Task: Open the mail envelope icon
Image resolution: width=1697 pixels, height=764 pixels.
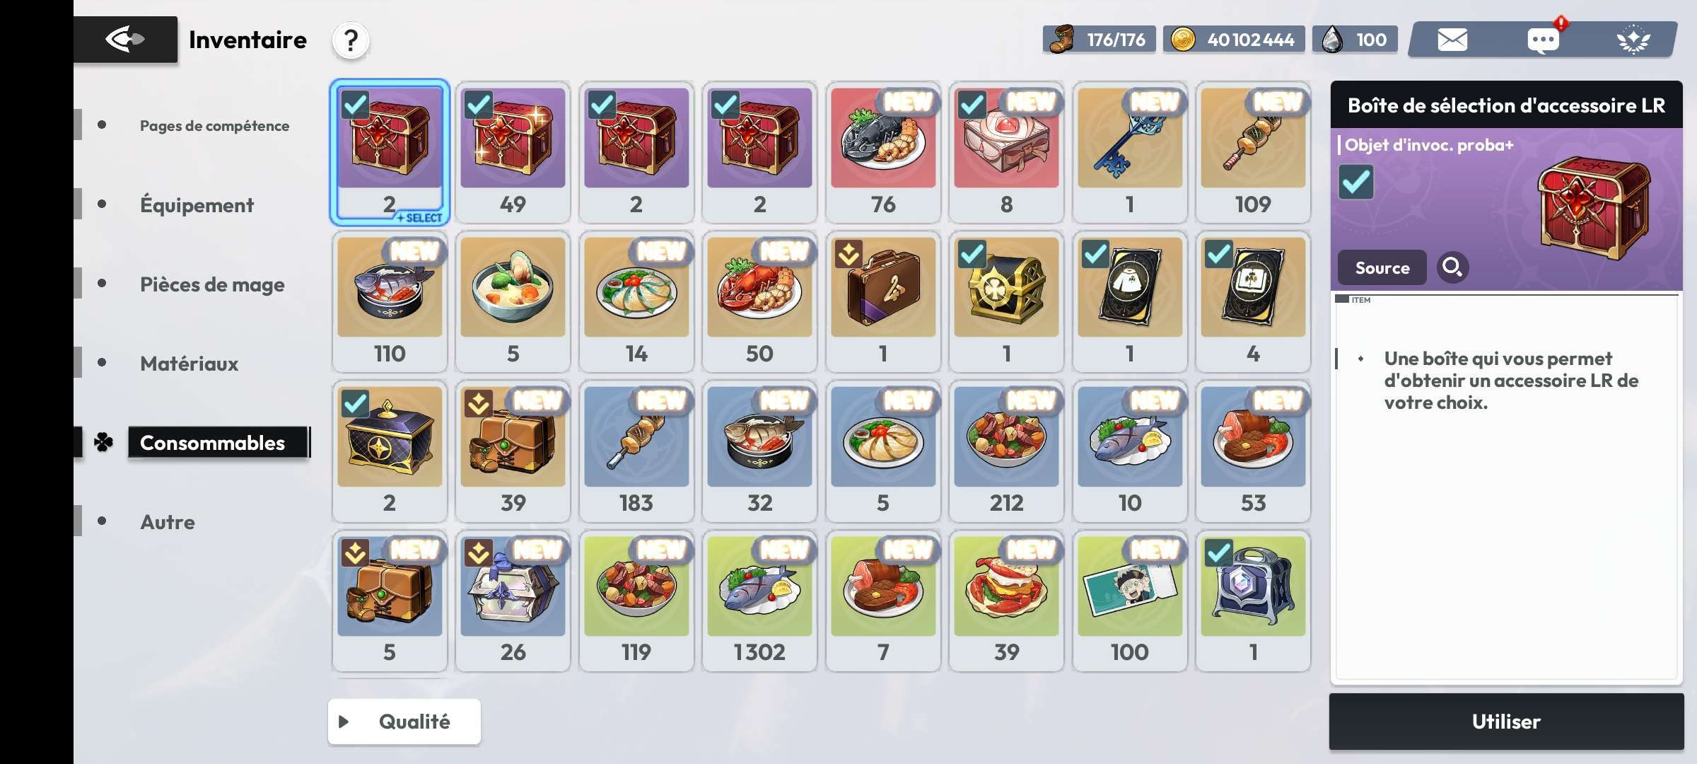Action: point(1452,40)
